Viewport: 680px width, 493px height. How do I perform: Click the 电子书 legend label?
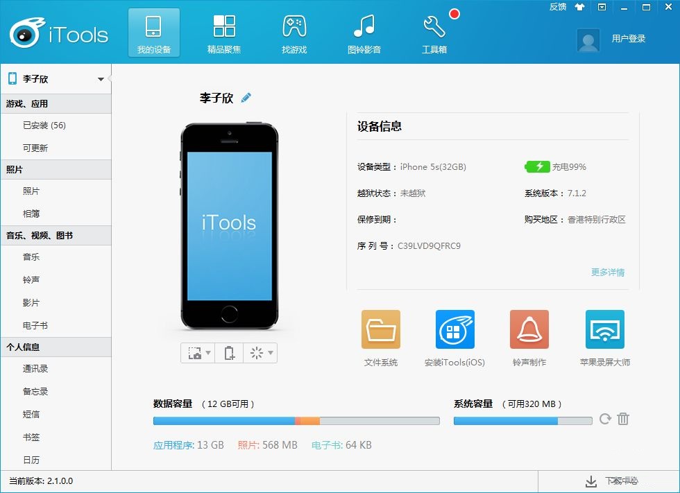pyautogui.click(x=328, y=445)
